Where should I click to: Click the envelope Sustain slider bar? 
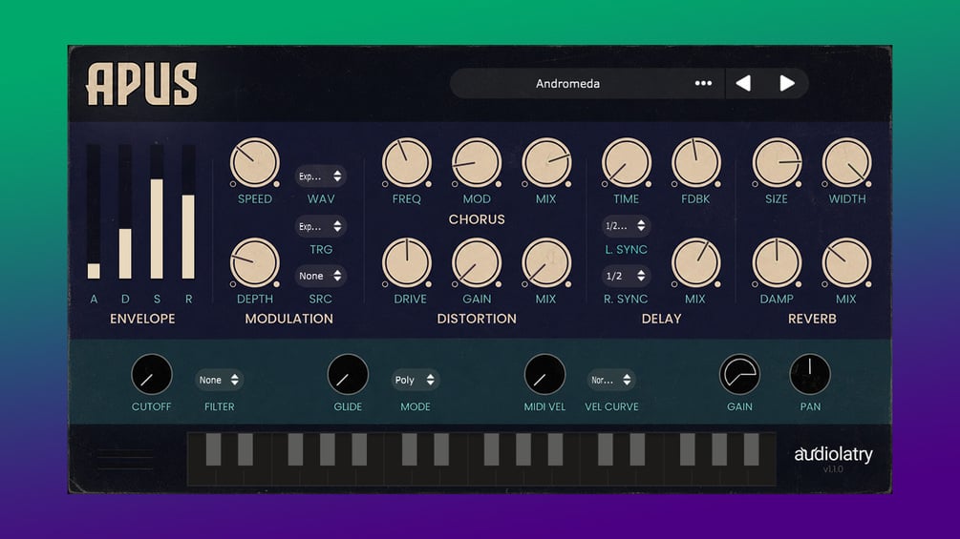point(157,212)
